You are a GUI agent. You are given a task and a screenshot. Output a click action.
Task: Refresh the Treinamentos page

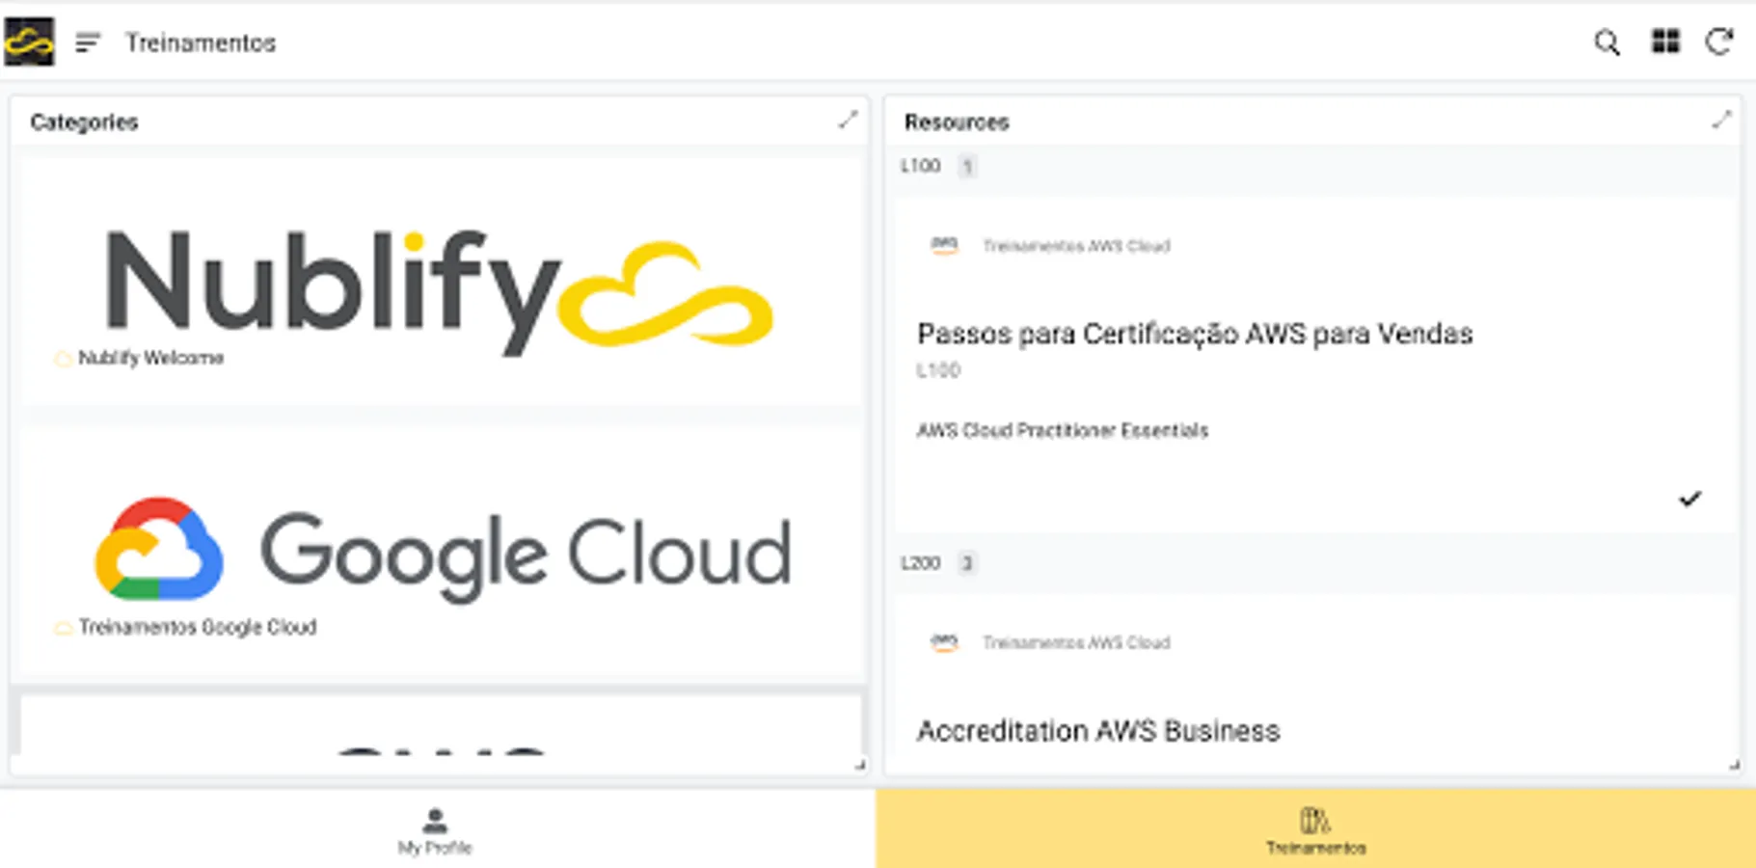(1719, 41)
